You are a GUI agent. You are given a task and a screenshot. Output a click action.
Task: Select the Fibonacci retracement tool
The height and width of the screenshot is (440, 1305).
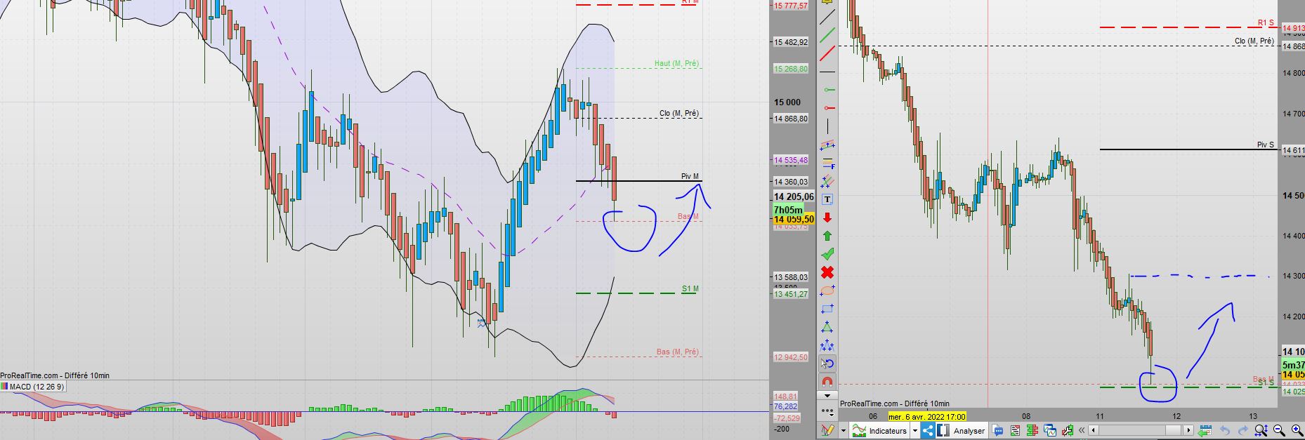[x=827, y=164]
